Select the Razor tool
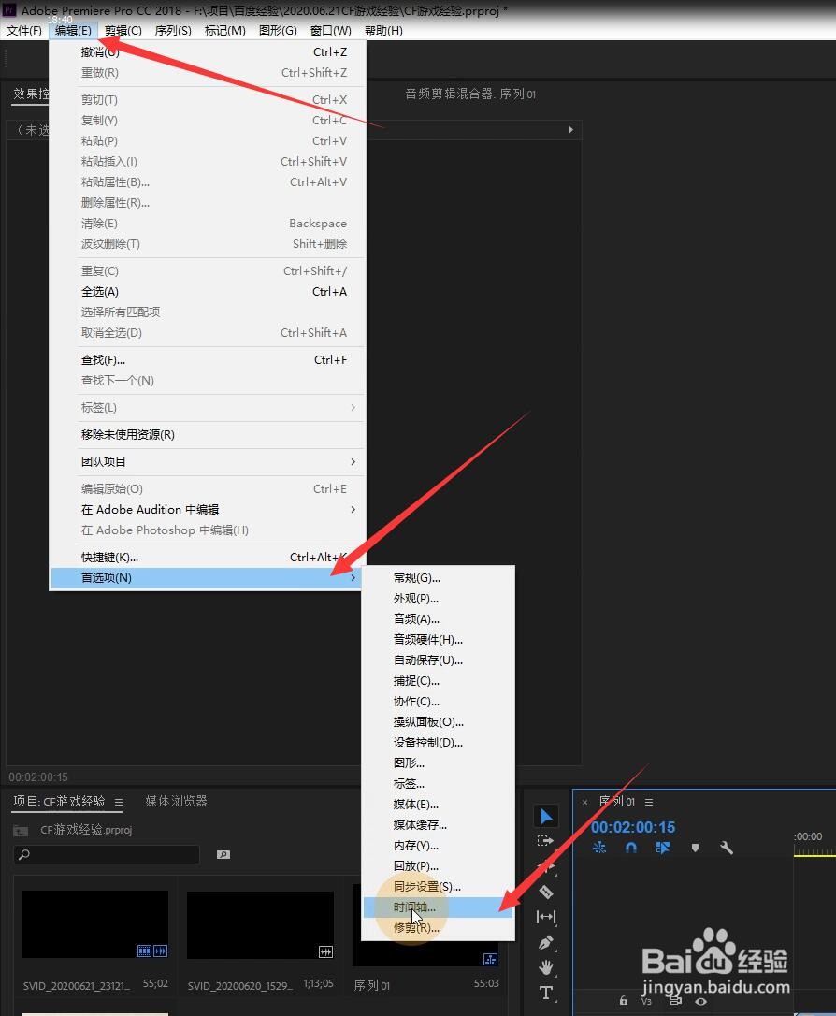This screenshot has height=1016, width=836. click(546, 893)
